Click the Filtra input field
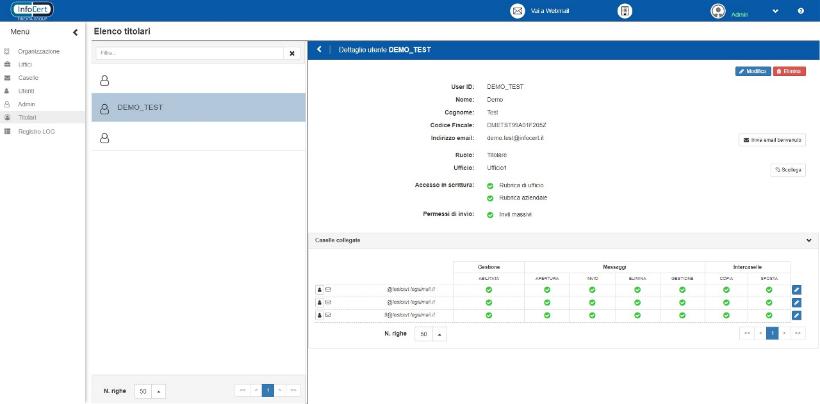The height and width of the screenshot is (404, 820). (x=190, y=53)
